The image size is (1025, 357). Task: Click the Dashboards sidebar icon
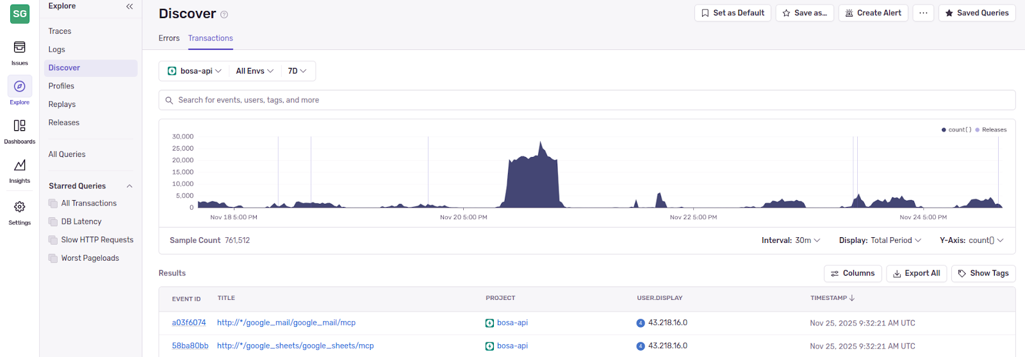pos(19,131)
